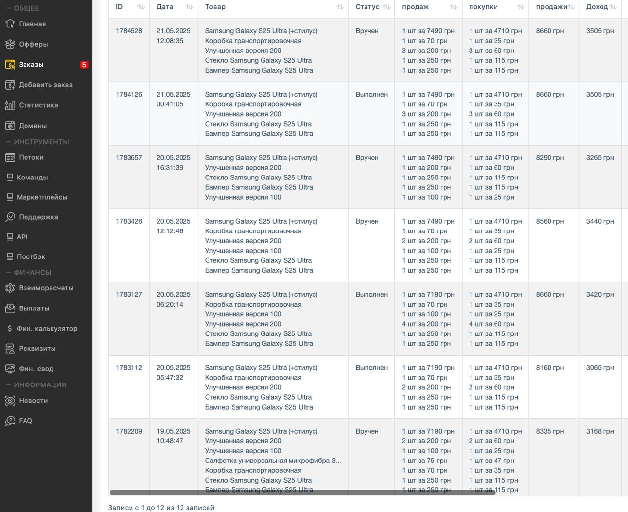Viewport: 628px width, 512px height.
Task: Open the Добавить заказ link
Action: click(x=46, y=85)
